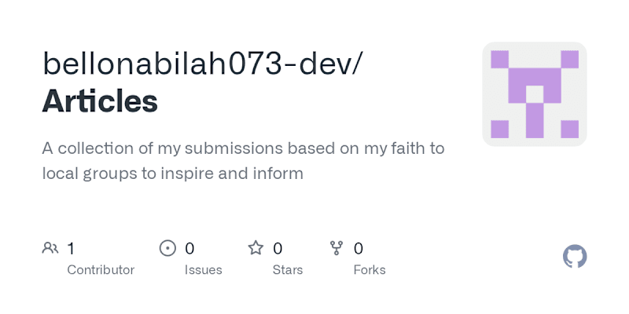
Task: Click the GitHub Octocat logo
Action: tap(575, 257)
